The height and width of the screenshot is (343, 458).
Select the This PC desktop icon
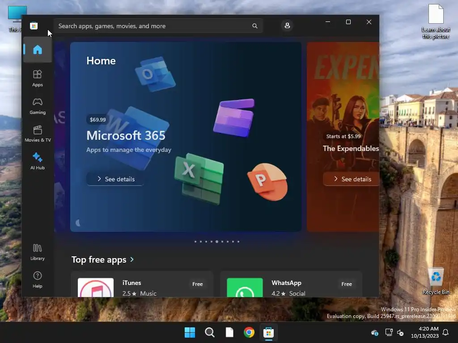pos(14,19)
